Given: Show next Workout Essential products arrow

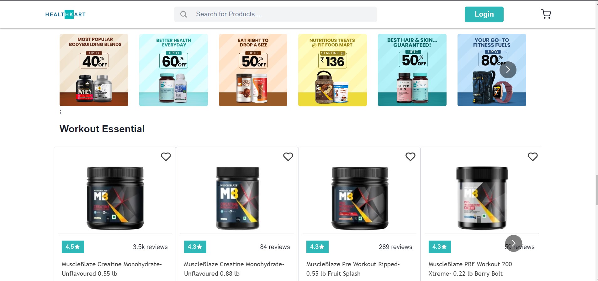Looking at the screenshot, I should 514,243.
